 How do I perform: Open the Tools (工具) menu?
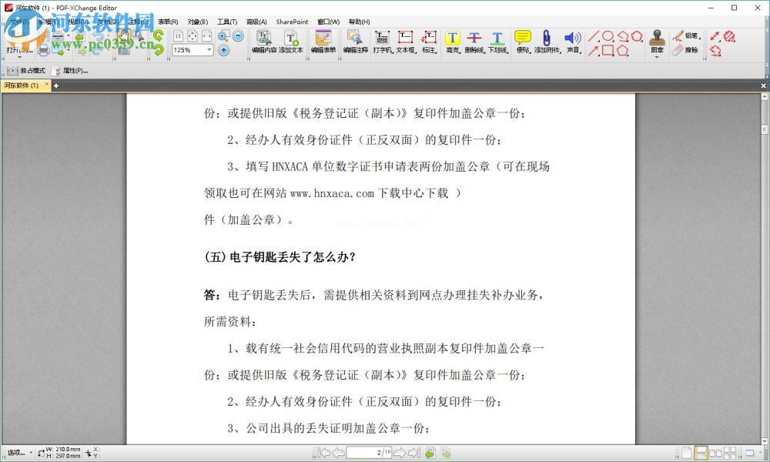pyautogui.click(x=227, y=22)
